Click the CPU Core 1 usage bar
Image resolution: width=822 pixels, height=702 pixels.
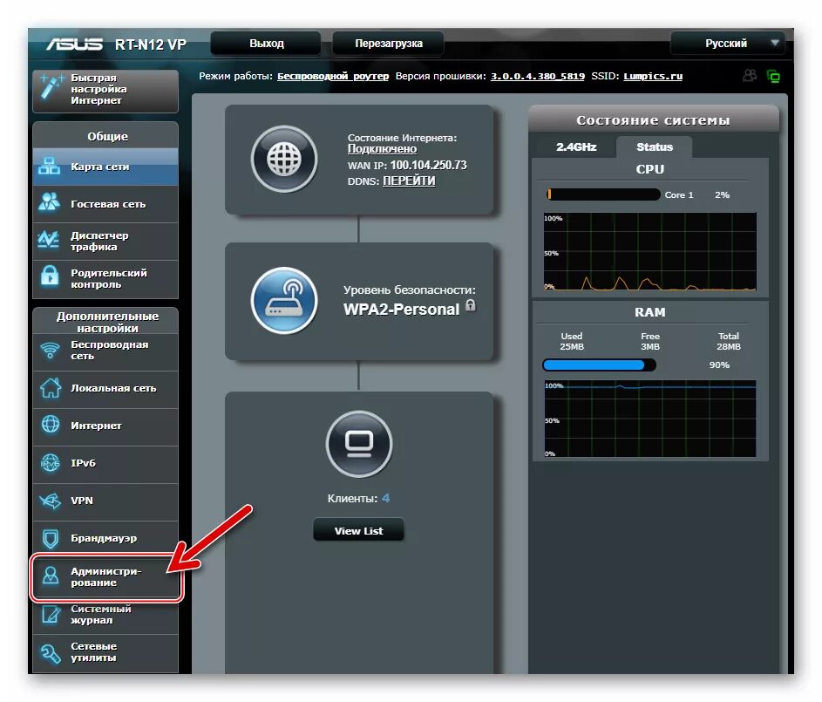603,194
